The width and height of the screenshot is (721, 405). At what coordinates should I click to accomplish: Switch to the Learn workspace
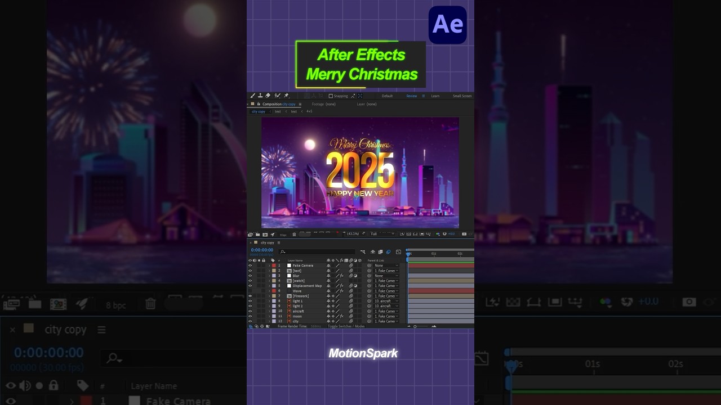point(435,96)
